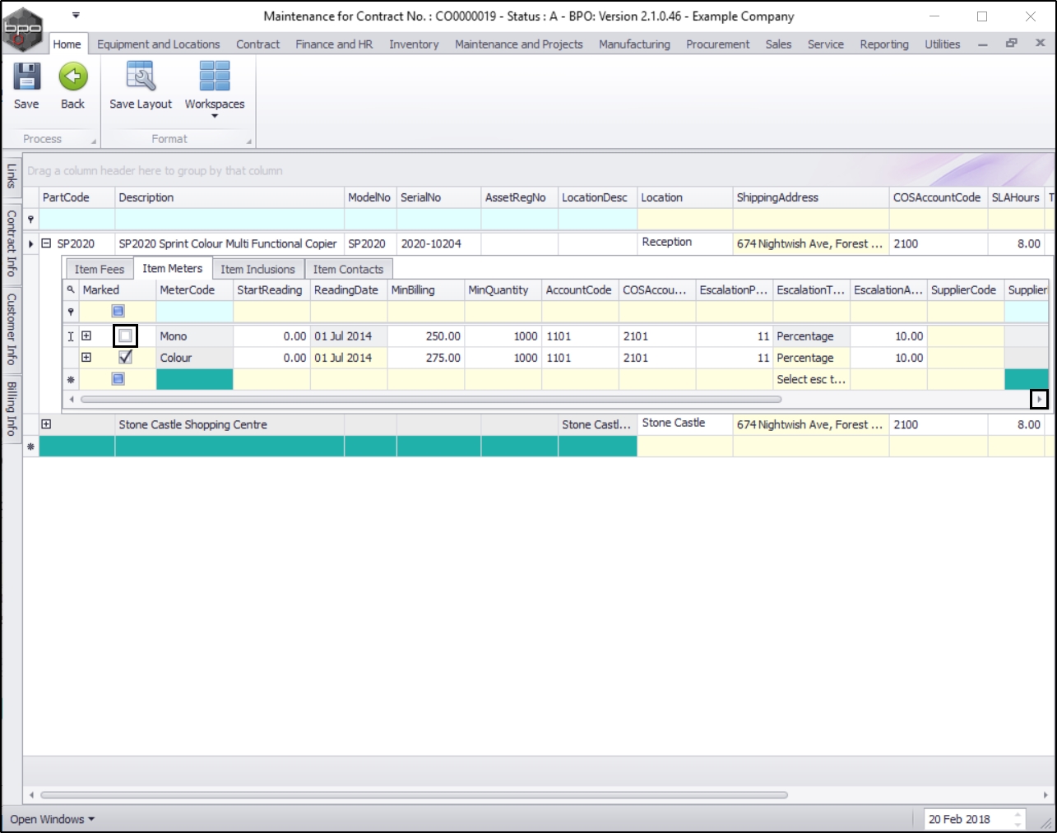Sort by the MeterCode column header

(194, 289)
